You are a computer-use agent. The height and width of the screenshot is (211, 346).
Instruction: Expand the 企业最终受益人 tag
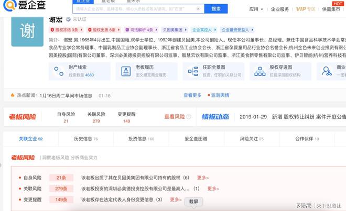click(237, 30)
